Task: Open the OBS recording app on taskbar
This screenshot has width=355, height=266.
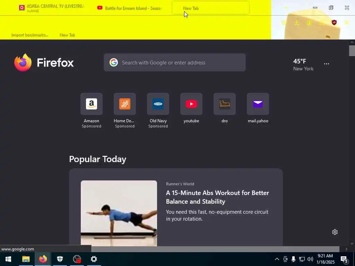Action: point(77,259)
